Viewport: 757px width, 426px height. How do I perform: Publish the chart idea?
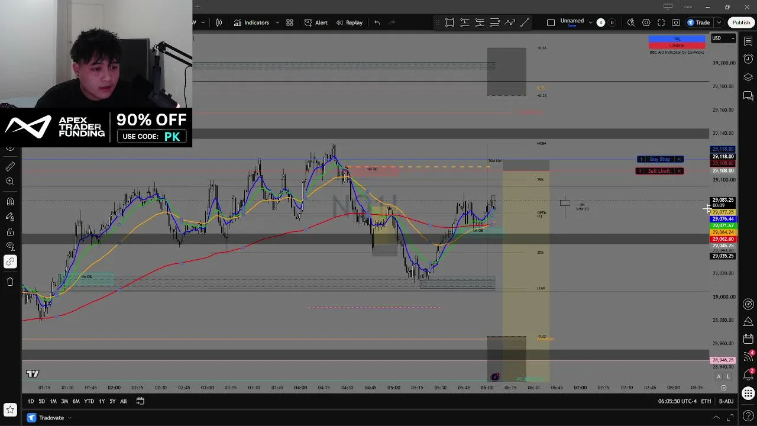point(741,22)
